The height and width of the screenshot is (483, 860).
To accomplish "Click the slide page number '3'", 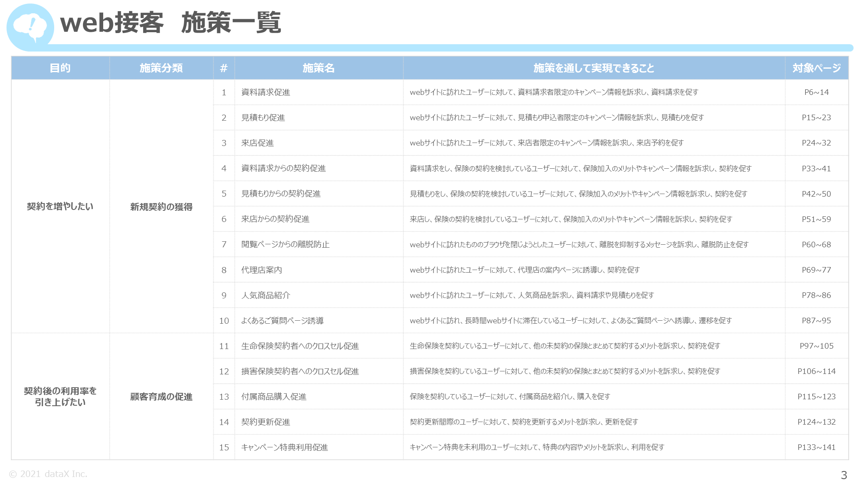I will click(x=844, y=475).
